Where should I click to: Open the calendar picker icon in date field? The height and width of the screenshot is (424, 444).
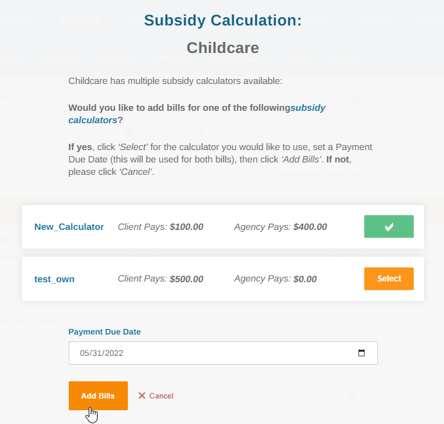point(362,353)
